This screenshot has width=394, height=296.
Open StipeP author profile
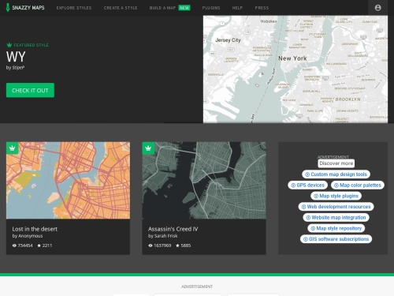point(18,68)
